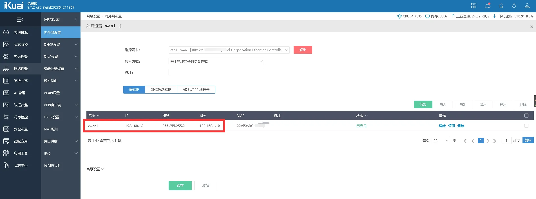The width and height of the screenshot is (536, 199).
Task: Open the notification bell icon
Action: pos(514,6)
